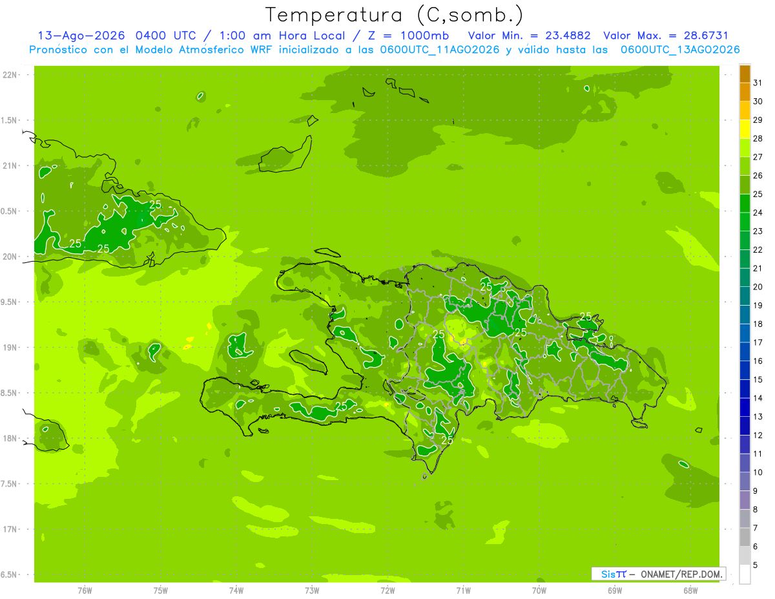Click the '9.5N' latitude axis label

(10, 302)
